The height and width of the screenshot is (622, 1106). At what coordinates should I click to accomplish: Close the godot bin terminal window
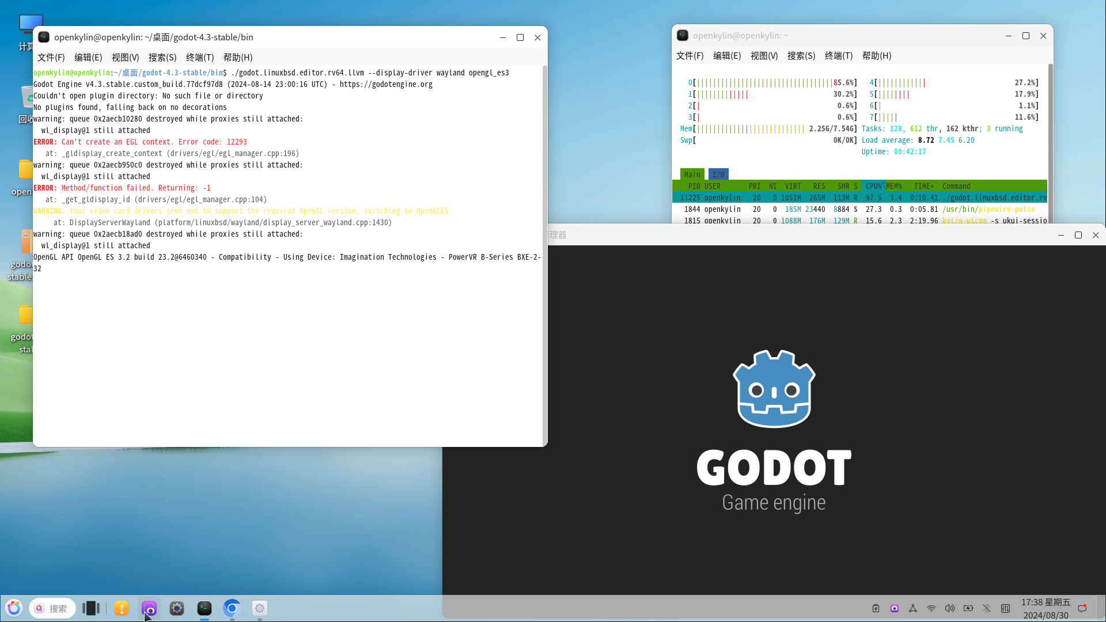pos(537,37)
